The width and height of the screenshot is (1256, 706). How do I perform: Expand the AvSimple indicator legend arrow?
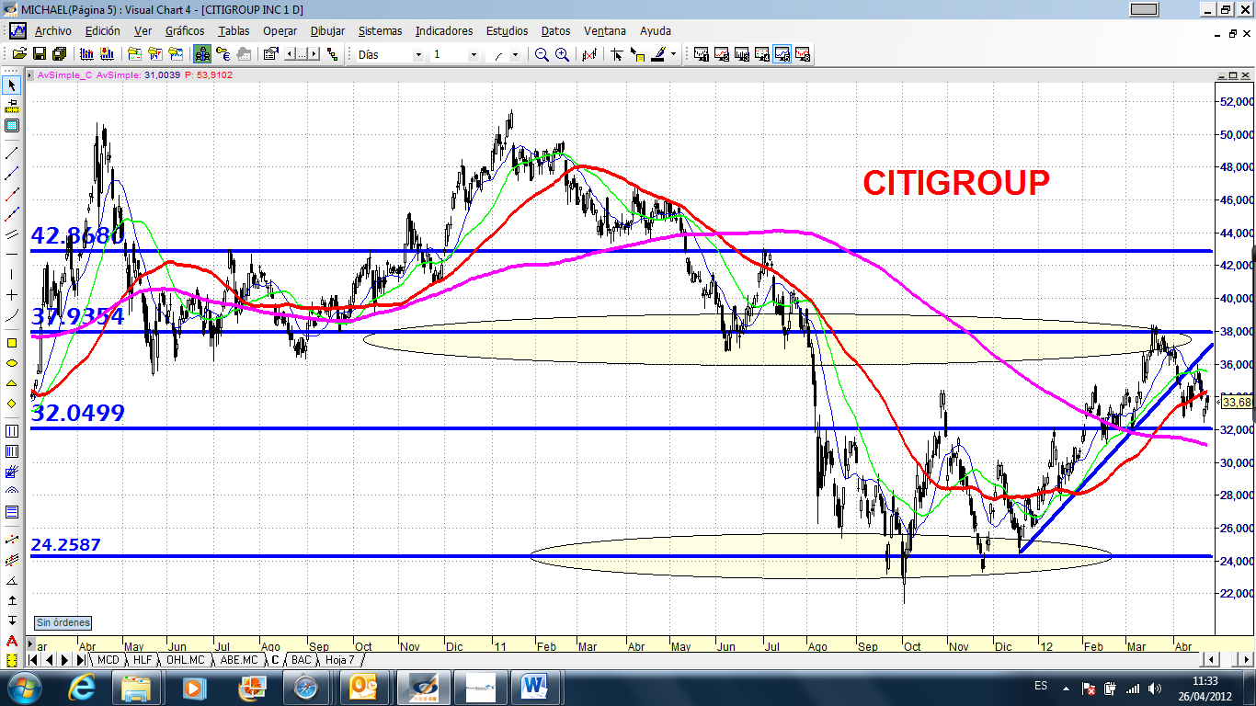[x=30, y=74]
